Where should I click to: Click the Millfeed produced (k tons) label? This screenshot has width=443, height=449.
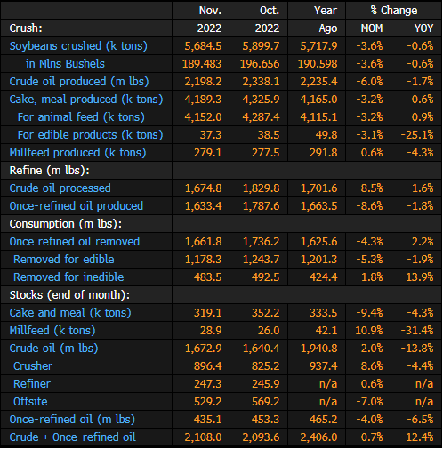click(77, 153)
